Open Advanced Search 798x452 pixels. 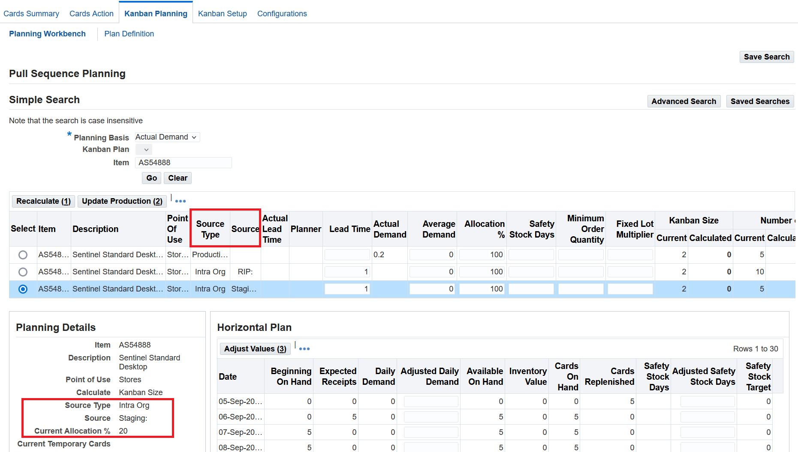click(684, 101)
